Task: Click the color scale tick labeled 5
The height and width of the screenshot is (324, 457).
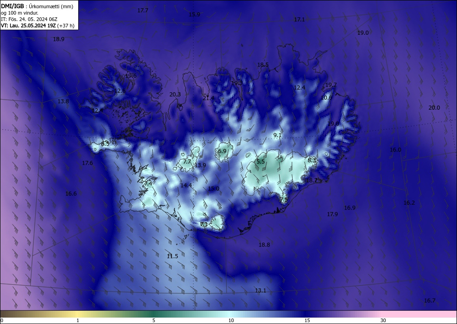Action: pos(154,321)
